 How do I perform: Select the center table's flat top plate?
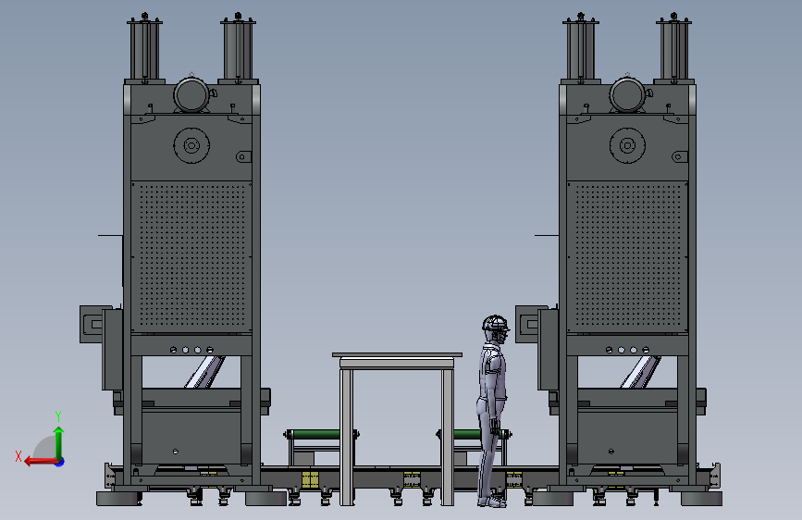point(397,354)
